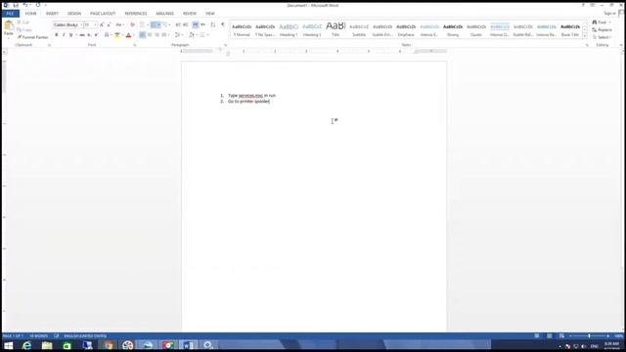Screen dimensions: 626x352
Task: Align text left
Action: pos(142,35)
